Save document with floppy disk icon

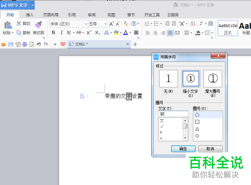point(11,44)
